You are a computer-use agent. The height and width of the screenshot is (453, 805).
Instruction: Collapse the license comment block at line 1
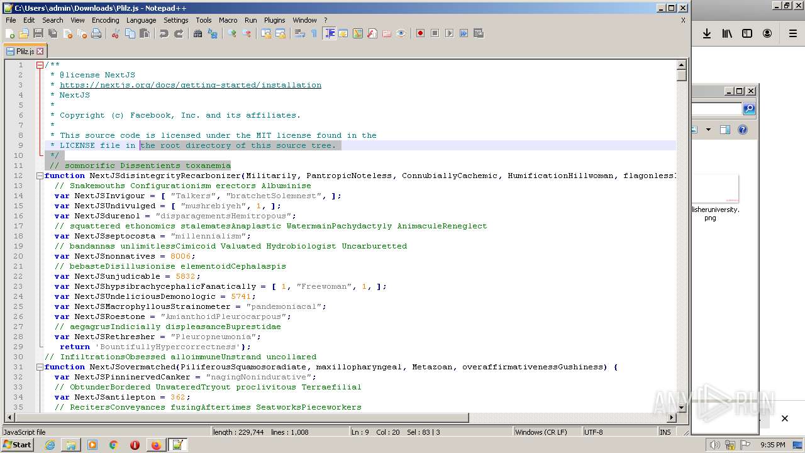(x=40, y=65)
